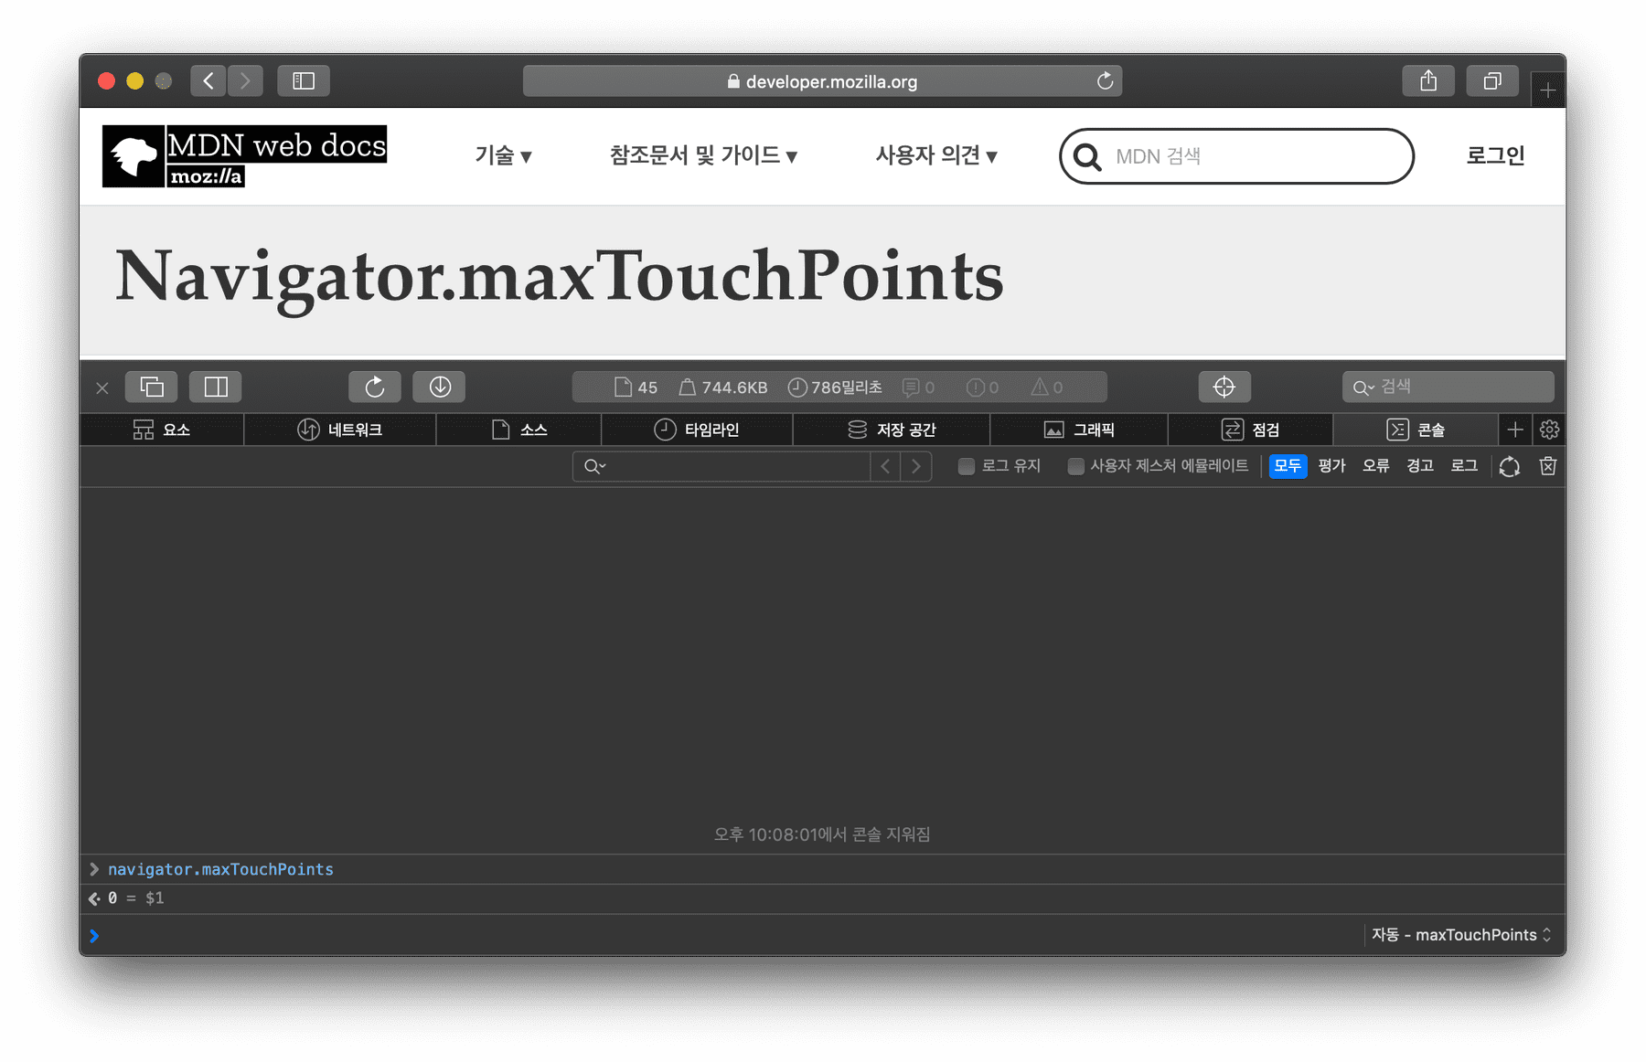This screenshot has height=1062, width=1646.
Task: Select the 오류 console filter
Action: click(x=1375, y=466)
